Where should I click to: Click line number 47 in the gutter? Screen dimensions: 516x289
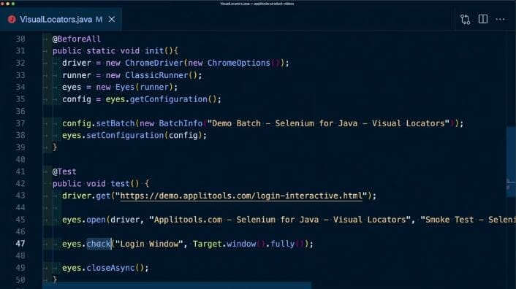(20, 244)
